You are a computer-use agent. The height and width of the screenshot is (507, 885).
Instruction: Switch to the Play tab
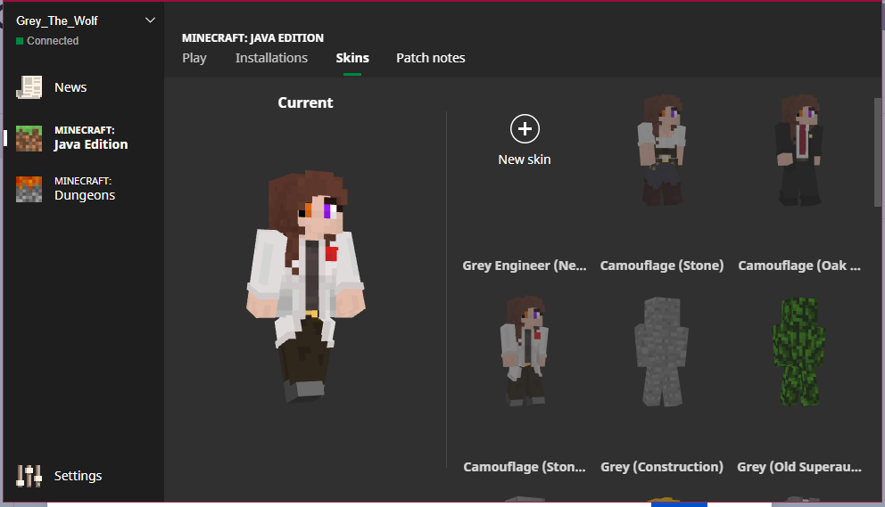[194, 58]
